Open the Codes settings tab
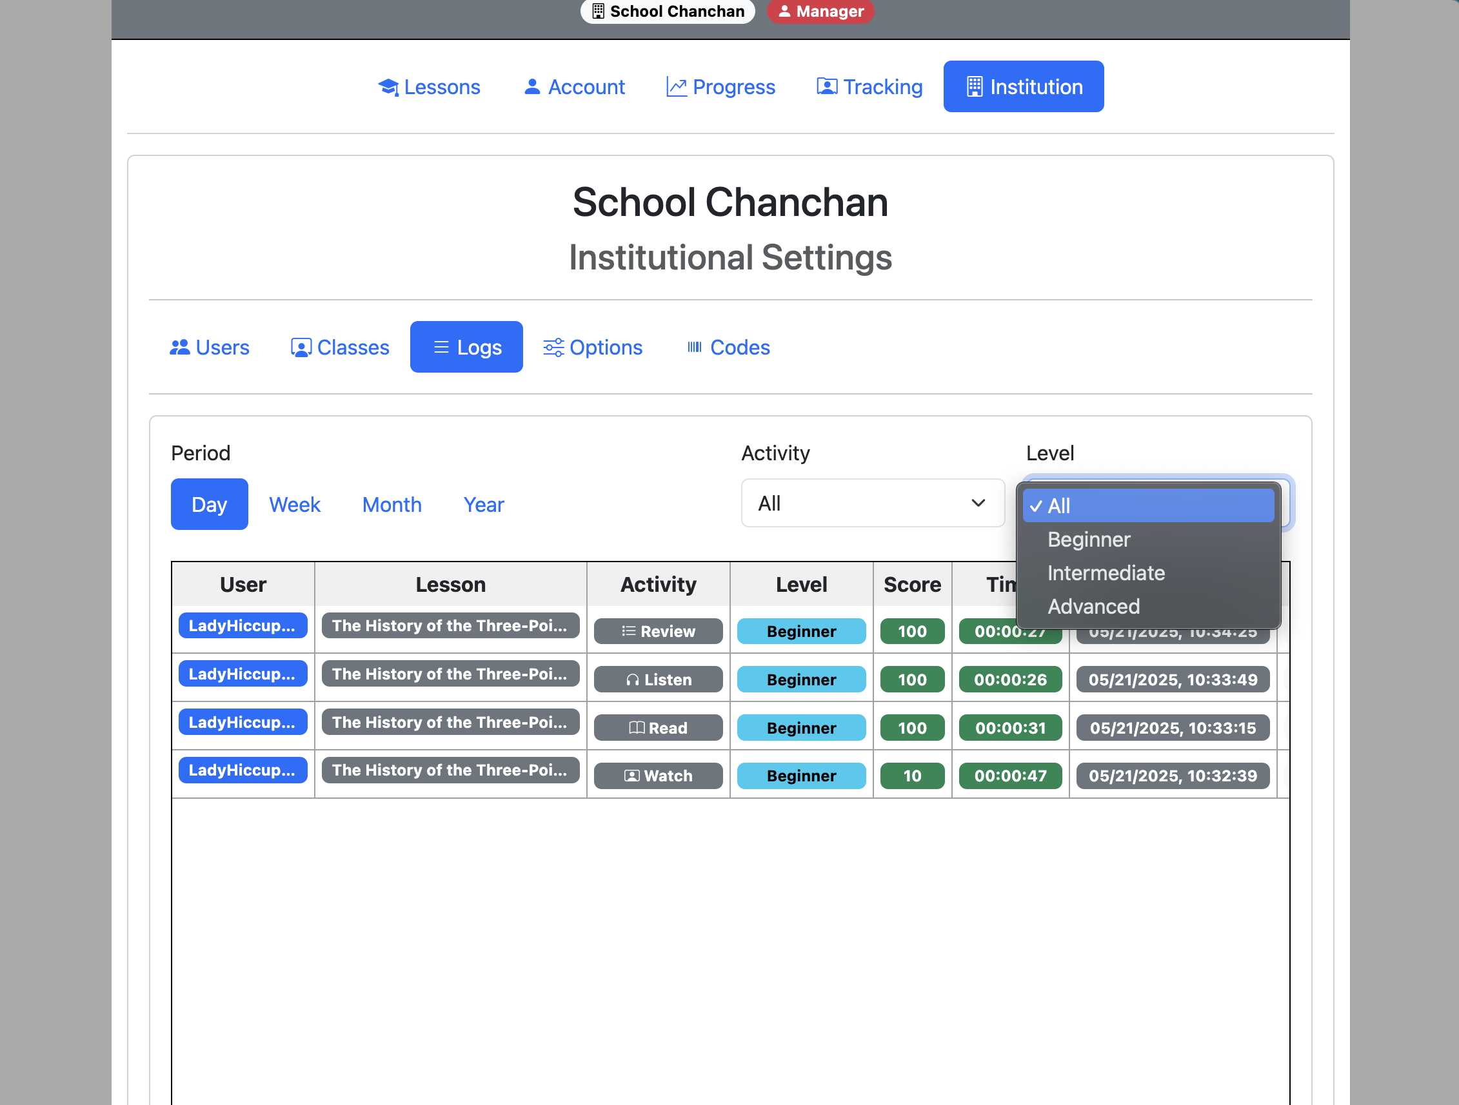 pos(729,347)
